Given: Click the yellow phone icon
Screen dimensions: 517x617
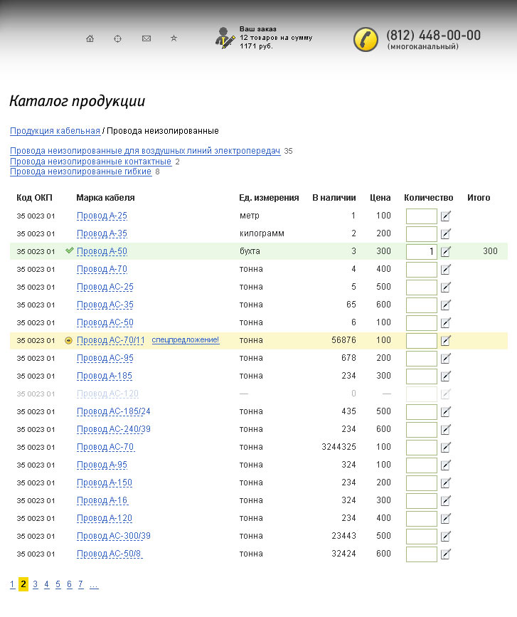Looking at the screenshot, I should pyautogui.click(x=366, y=40).
